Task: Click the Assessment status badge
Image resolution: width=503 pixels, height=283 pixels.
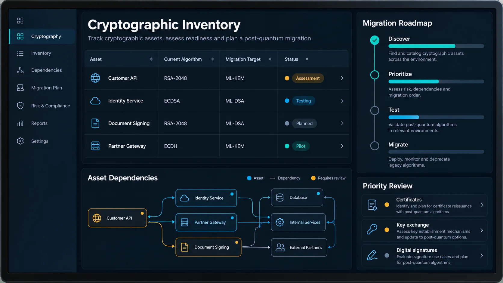Action: (x=308, y=78)
